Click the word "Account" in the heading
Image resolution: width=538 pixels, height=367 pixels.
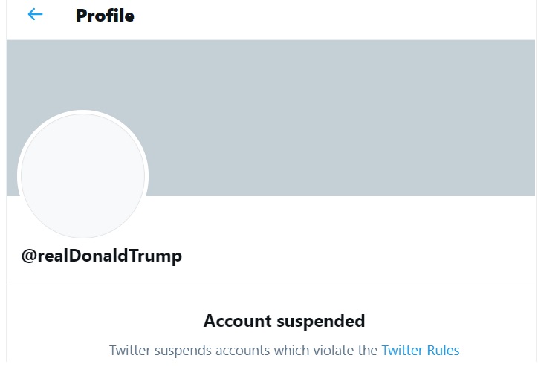[237, 321]
